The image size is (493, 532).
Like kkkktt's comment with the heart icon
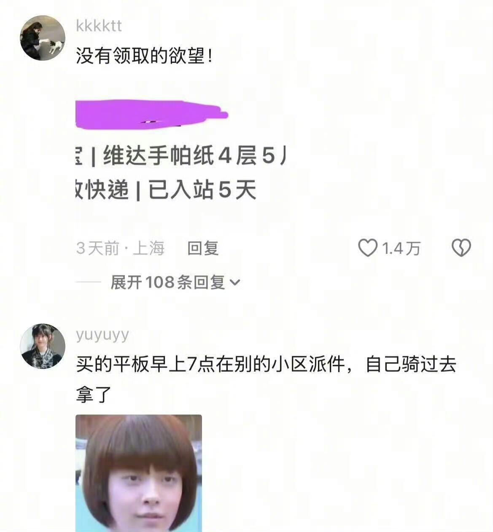pos(367,248)
